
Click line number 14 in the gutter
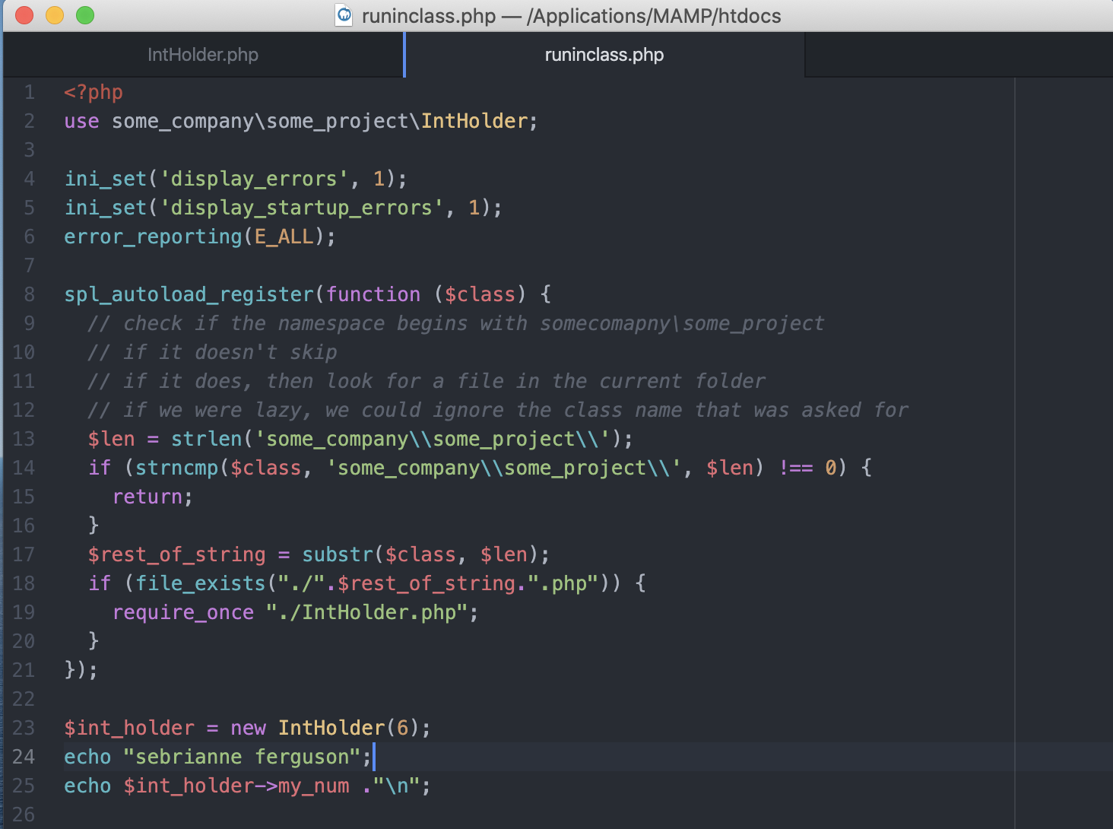[24, 468]
